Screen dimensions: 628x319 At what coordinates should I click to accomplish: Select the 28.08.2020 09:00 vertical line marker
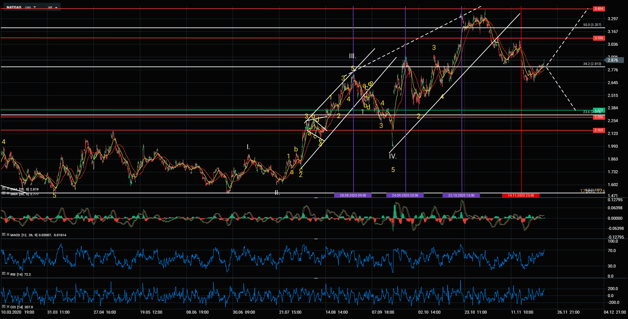[353, 195]
